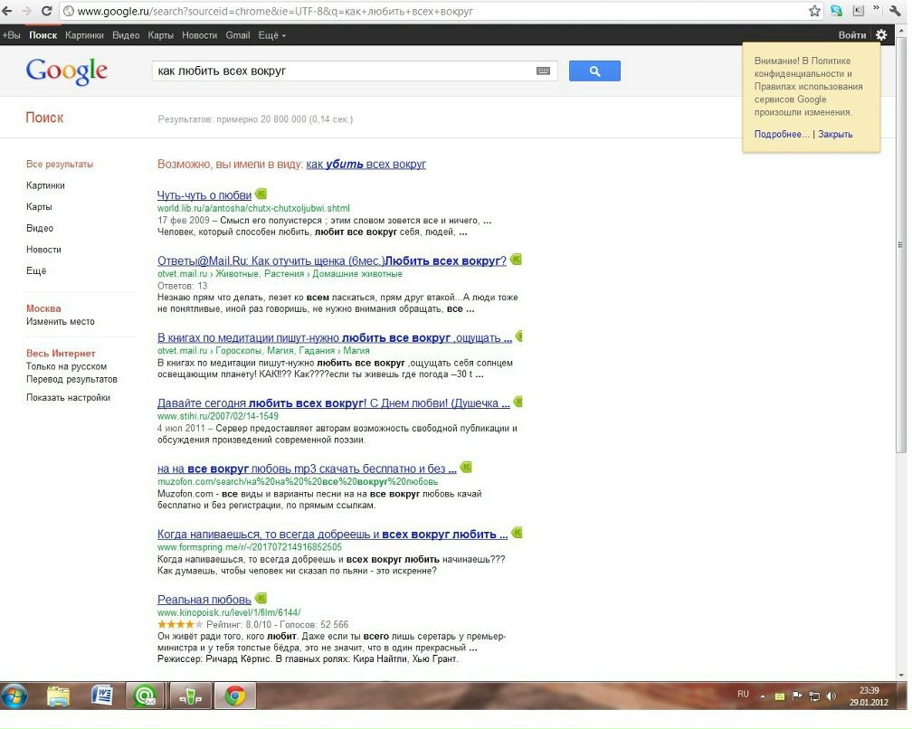The image size is (912, 729).
Task: Open Google options gear icon
Action: click(x=881, y=35)
